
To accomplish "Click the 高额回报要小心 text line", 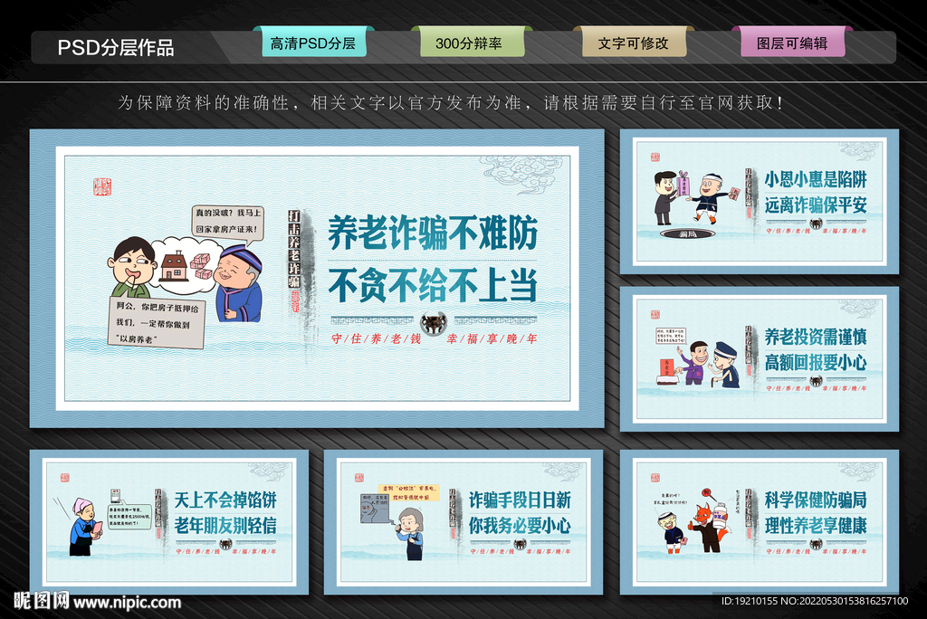I will click(x=816, y=362).
